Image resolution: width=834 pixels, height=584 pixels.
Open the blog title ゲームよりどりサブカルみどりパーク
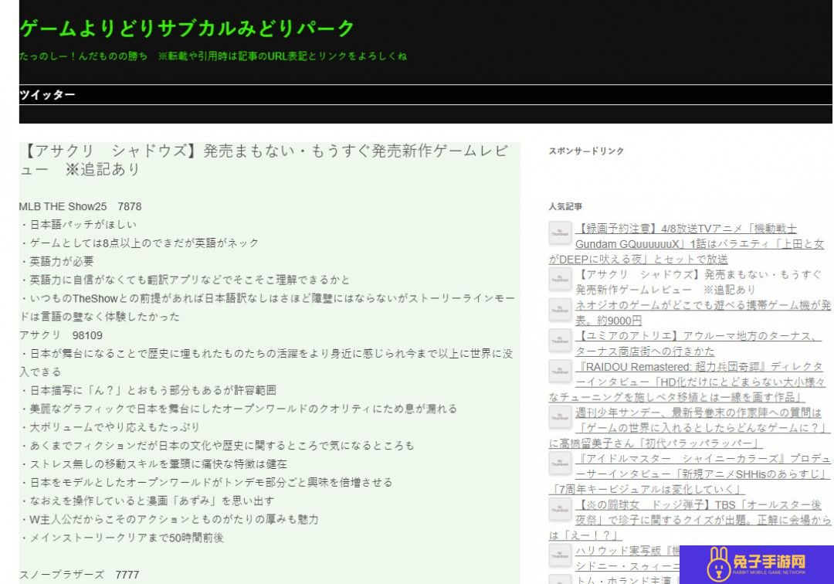[187, 28]
